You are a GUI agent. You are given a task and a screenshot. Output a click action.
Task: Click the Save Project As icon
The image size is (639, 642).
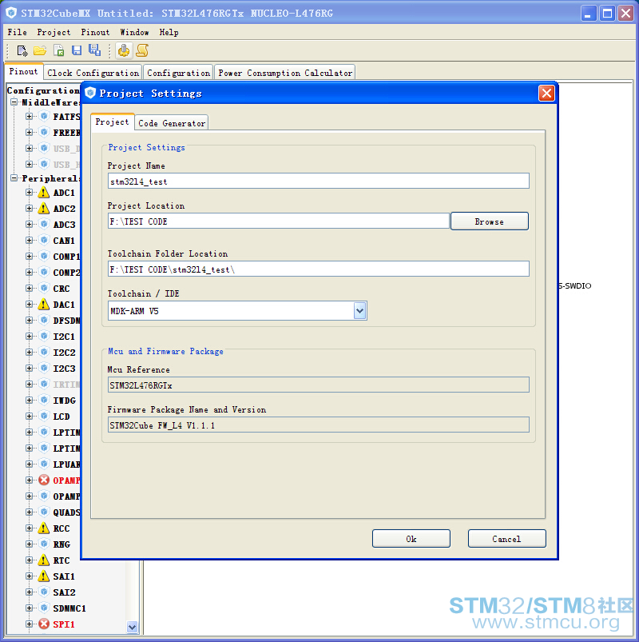(94, 50)
